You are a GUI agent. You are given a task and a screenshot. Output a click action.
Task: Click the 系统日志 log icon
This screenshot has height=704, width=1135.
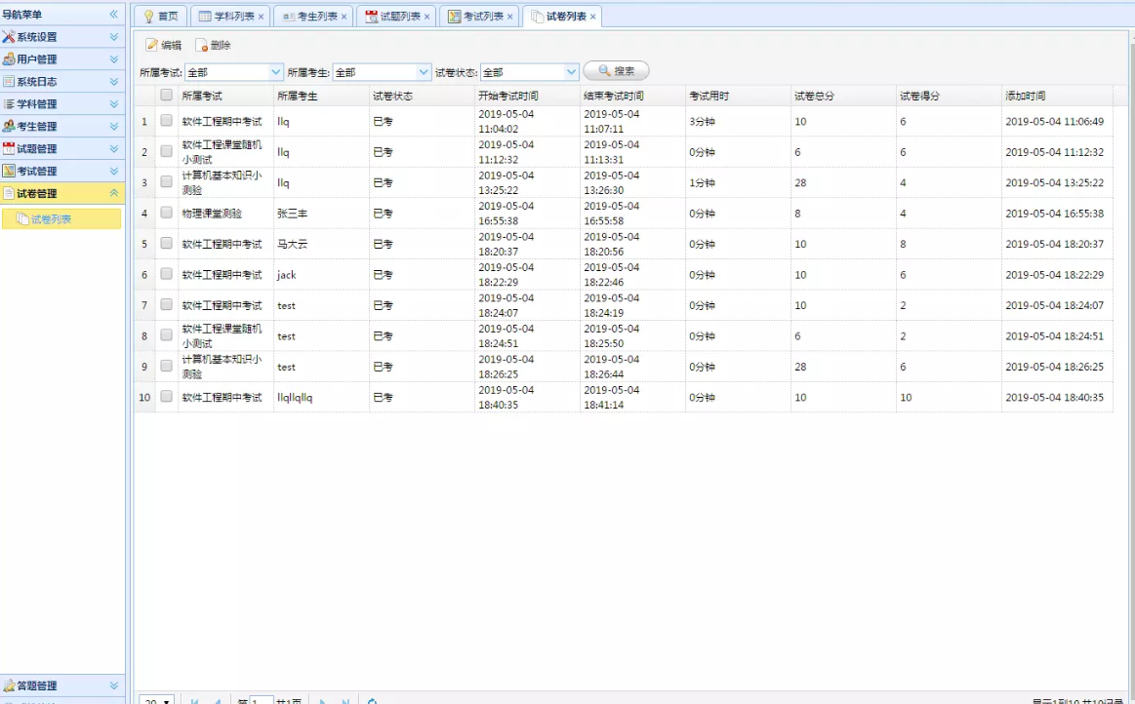[9, 82]
